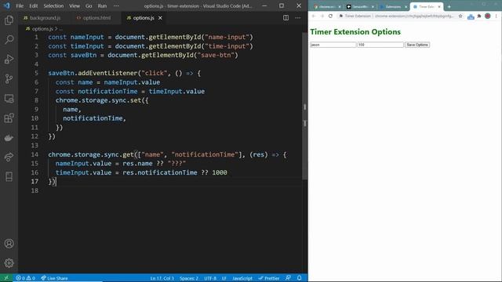Viewport: 502px width, 282px height.
Task: Focus the name input containing jason
Action: pos(333,45)
